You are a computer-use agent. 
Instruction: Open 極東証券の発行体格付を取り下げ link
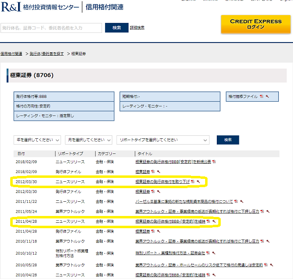point(163,181)
